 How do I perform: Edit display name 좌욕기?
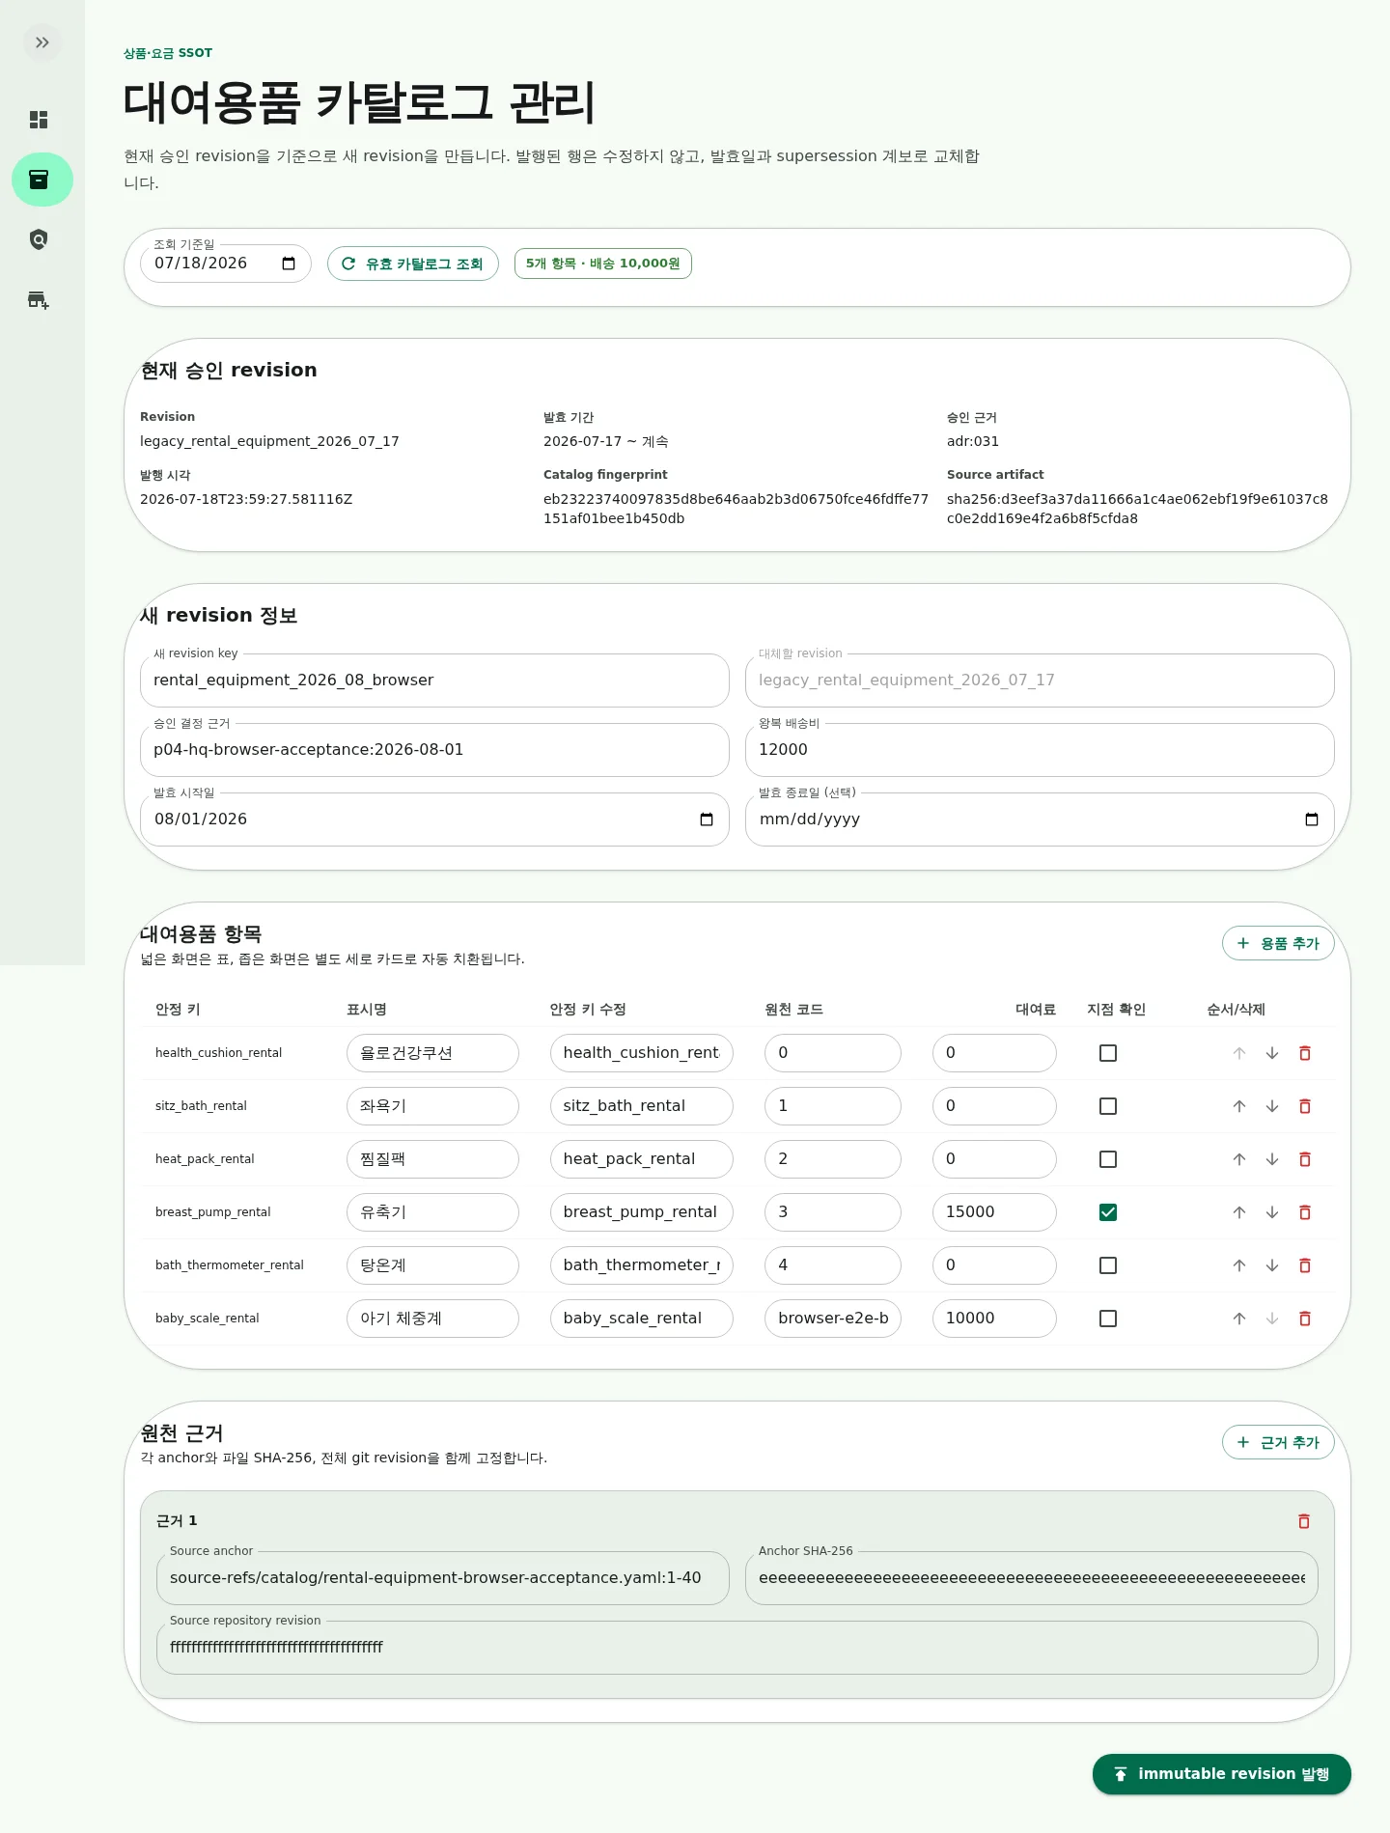tap(432, 1106)
